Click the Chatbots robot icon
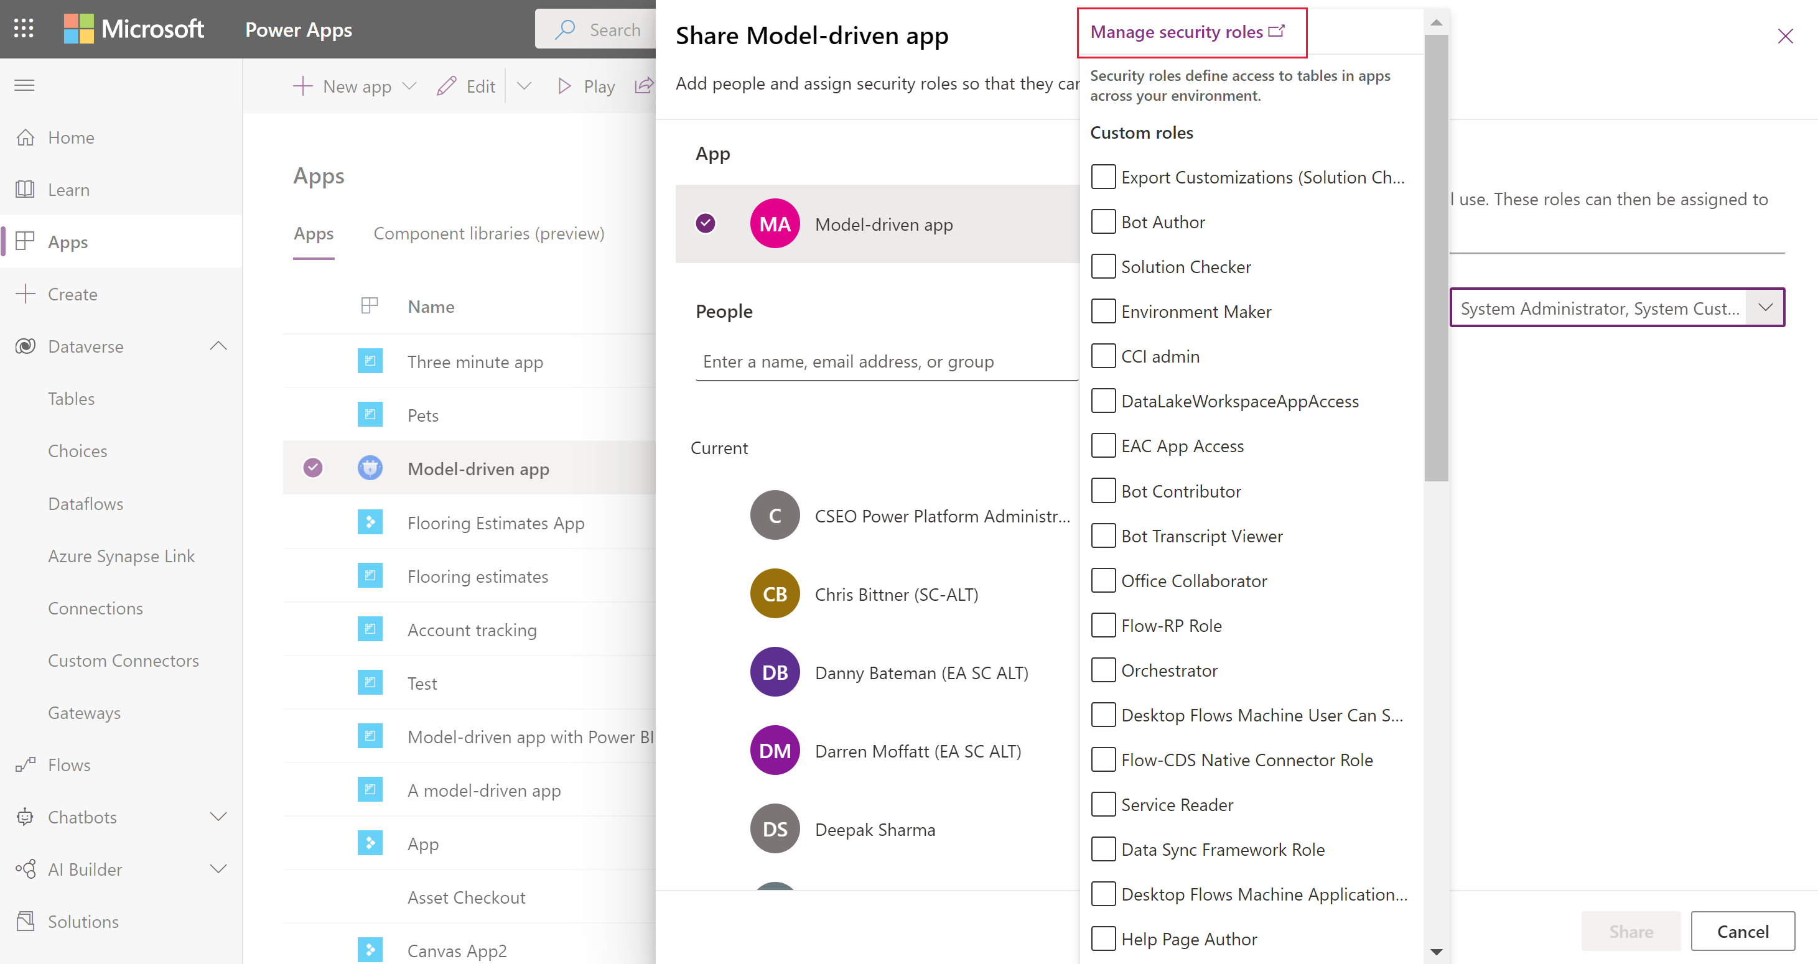The image size is (1818, 964). [x=26, y=817]
